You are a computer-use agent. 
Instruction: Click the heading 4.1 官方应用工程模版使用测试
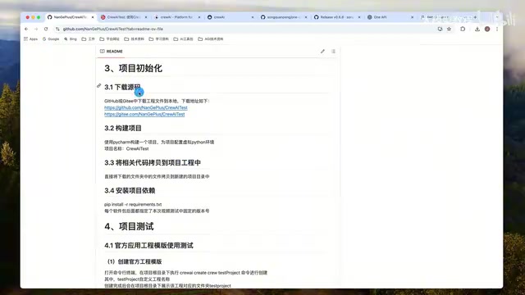pyautogui.click(x=148, y=246)
